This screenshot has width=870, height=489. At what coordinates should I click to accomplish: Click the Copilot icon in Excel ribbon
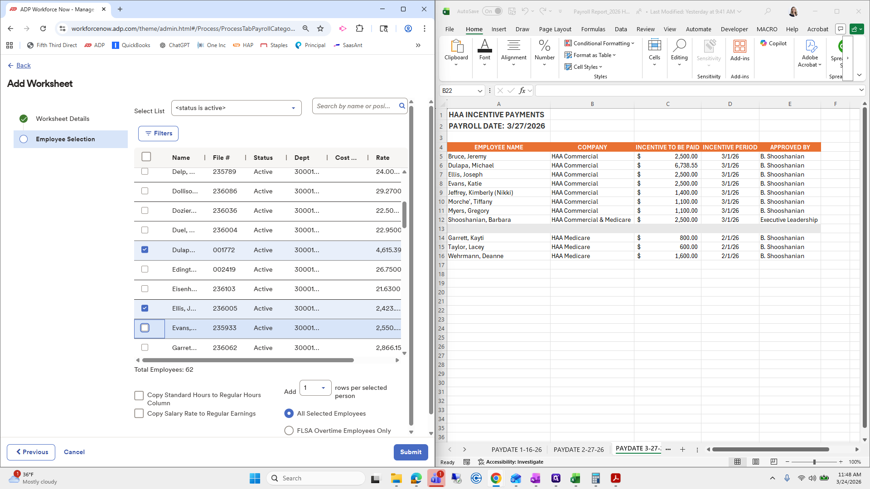(773, 43)
